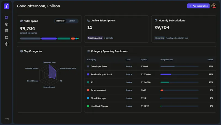Open the receipt list icon in sidebar
The height and width of the screenshot is (125, 221).
[6, 31]
